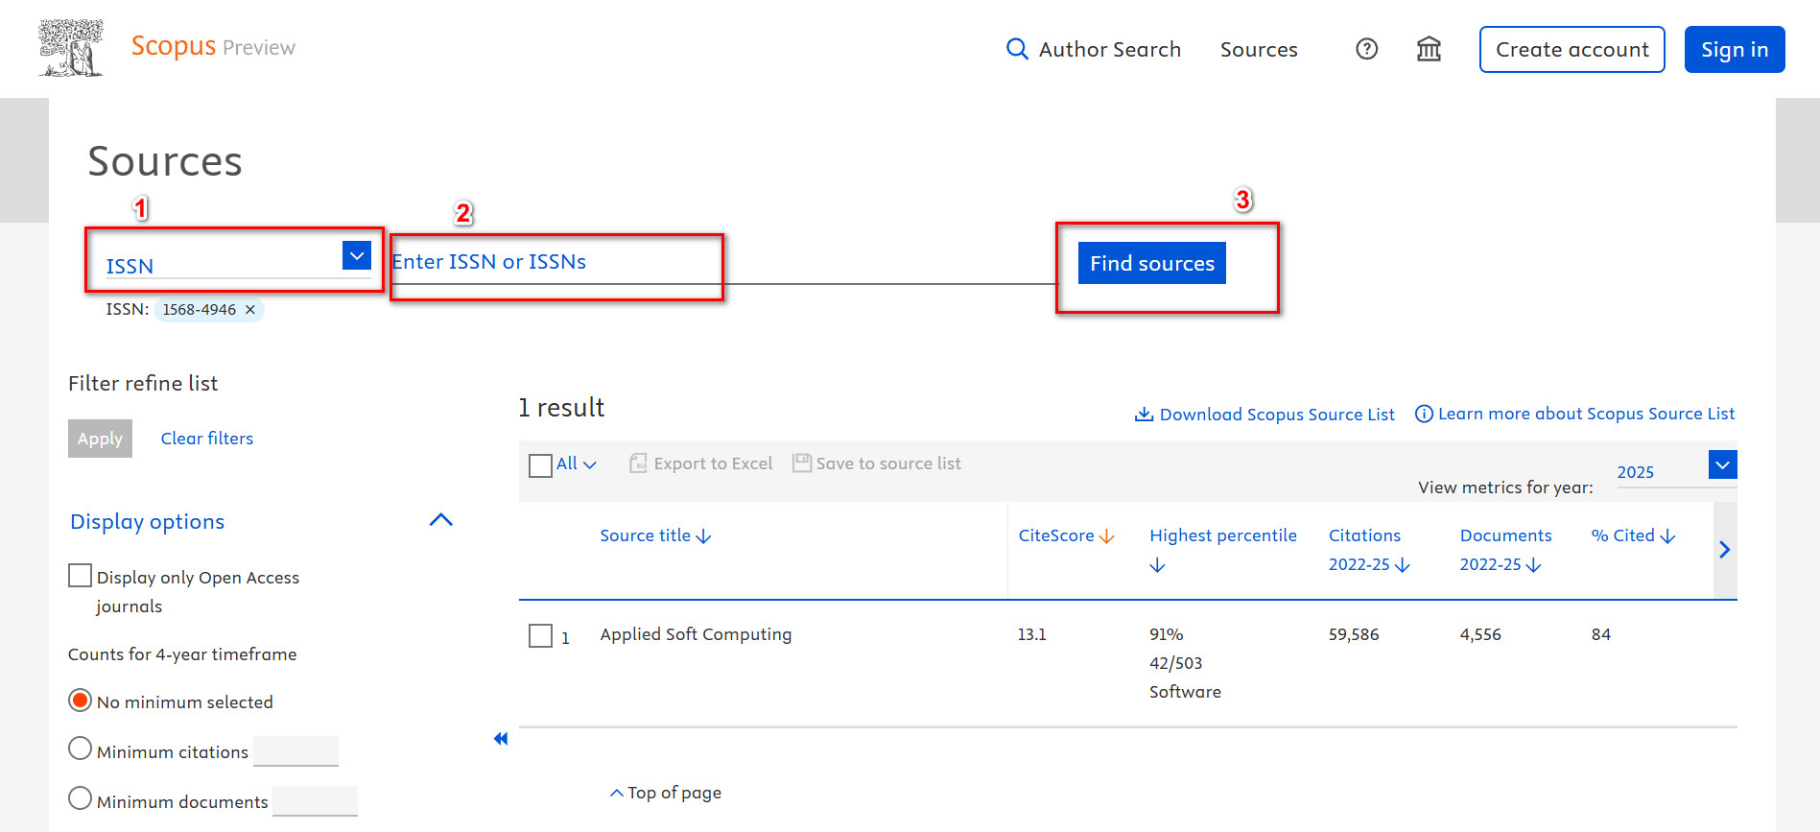Click Find sources button
The image size is (1820, 832).
point(1152,263)
